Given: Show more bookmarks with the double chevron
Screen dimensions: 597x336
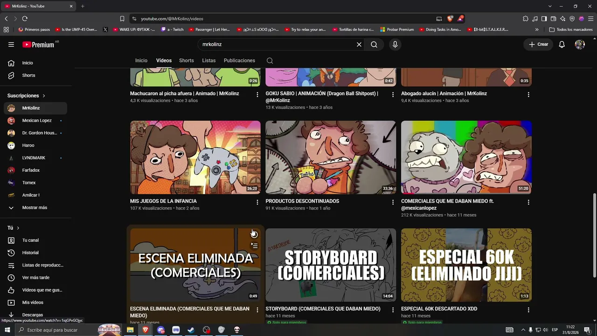Looking at the screenshot, I should coord(537,29).
